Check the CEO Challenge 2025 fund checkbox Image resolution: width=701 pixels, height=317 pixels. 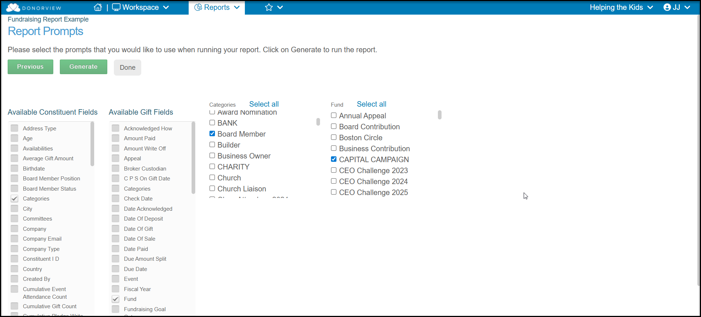tap(334, 192)
